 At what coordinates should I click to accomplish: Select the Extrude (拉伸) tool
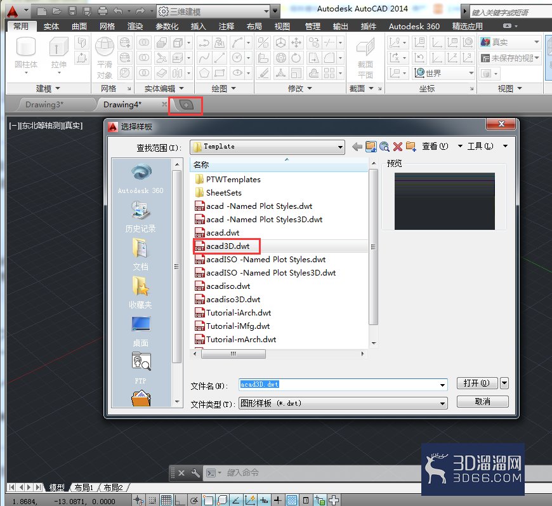(x=59, y=55)
